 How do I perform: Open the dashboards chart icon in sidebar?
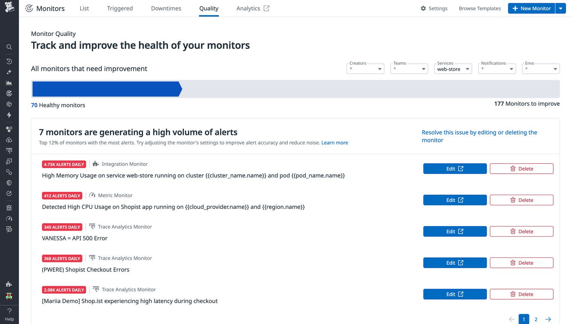[9, 83]
